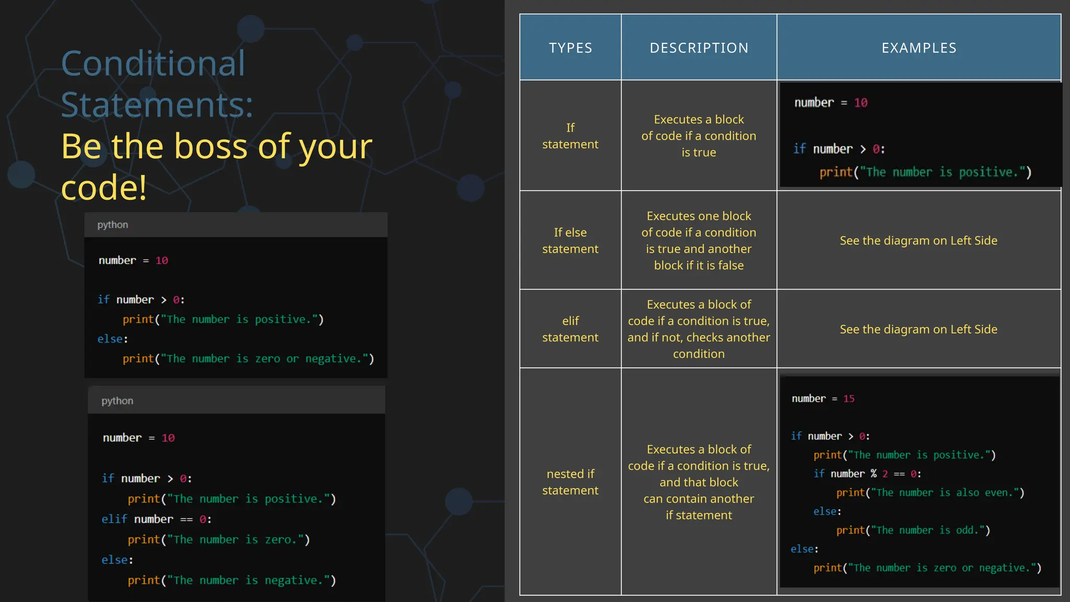Viewport: 1070px width, 602px height.
Task: Select the 'elif statement' cell
Action: pyautogui.click(x=570, y=329)
